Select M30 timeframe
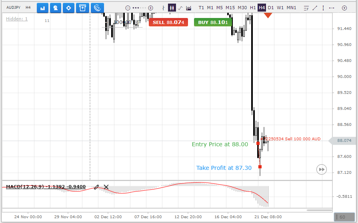358x223 pixels. coord(242,8)
